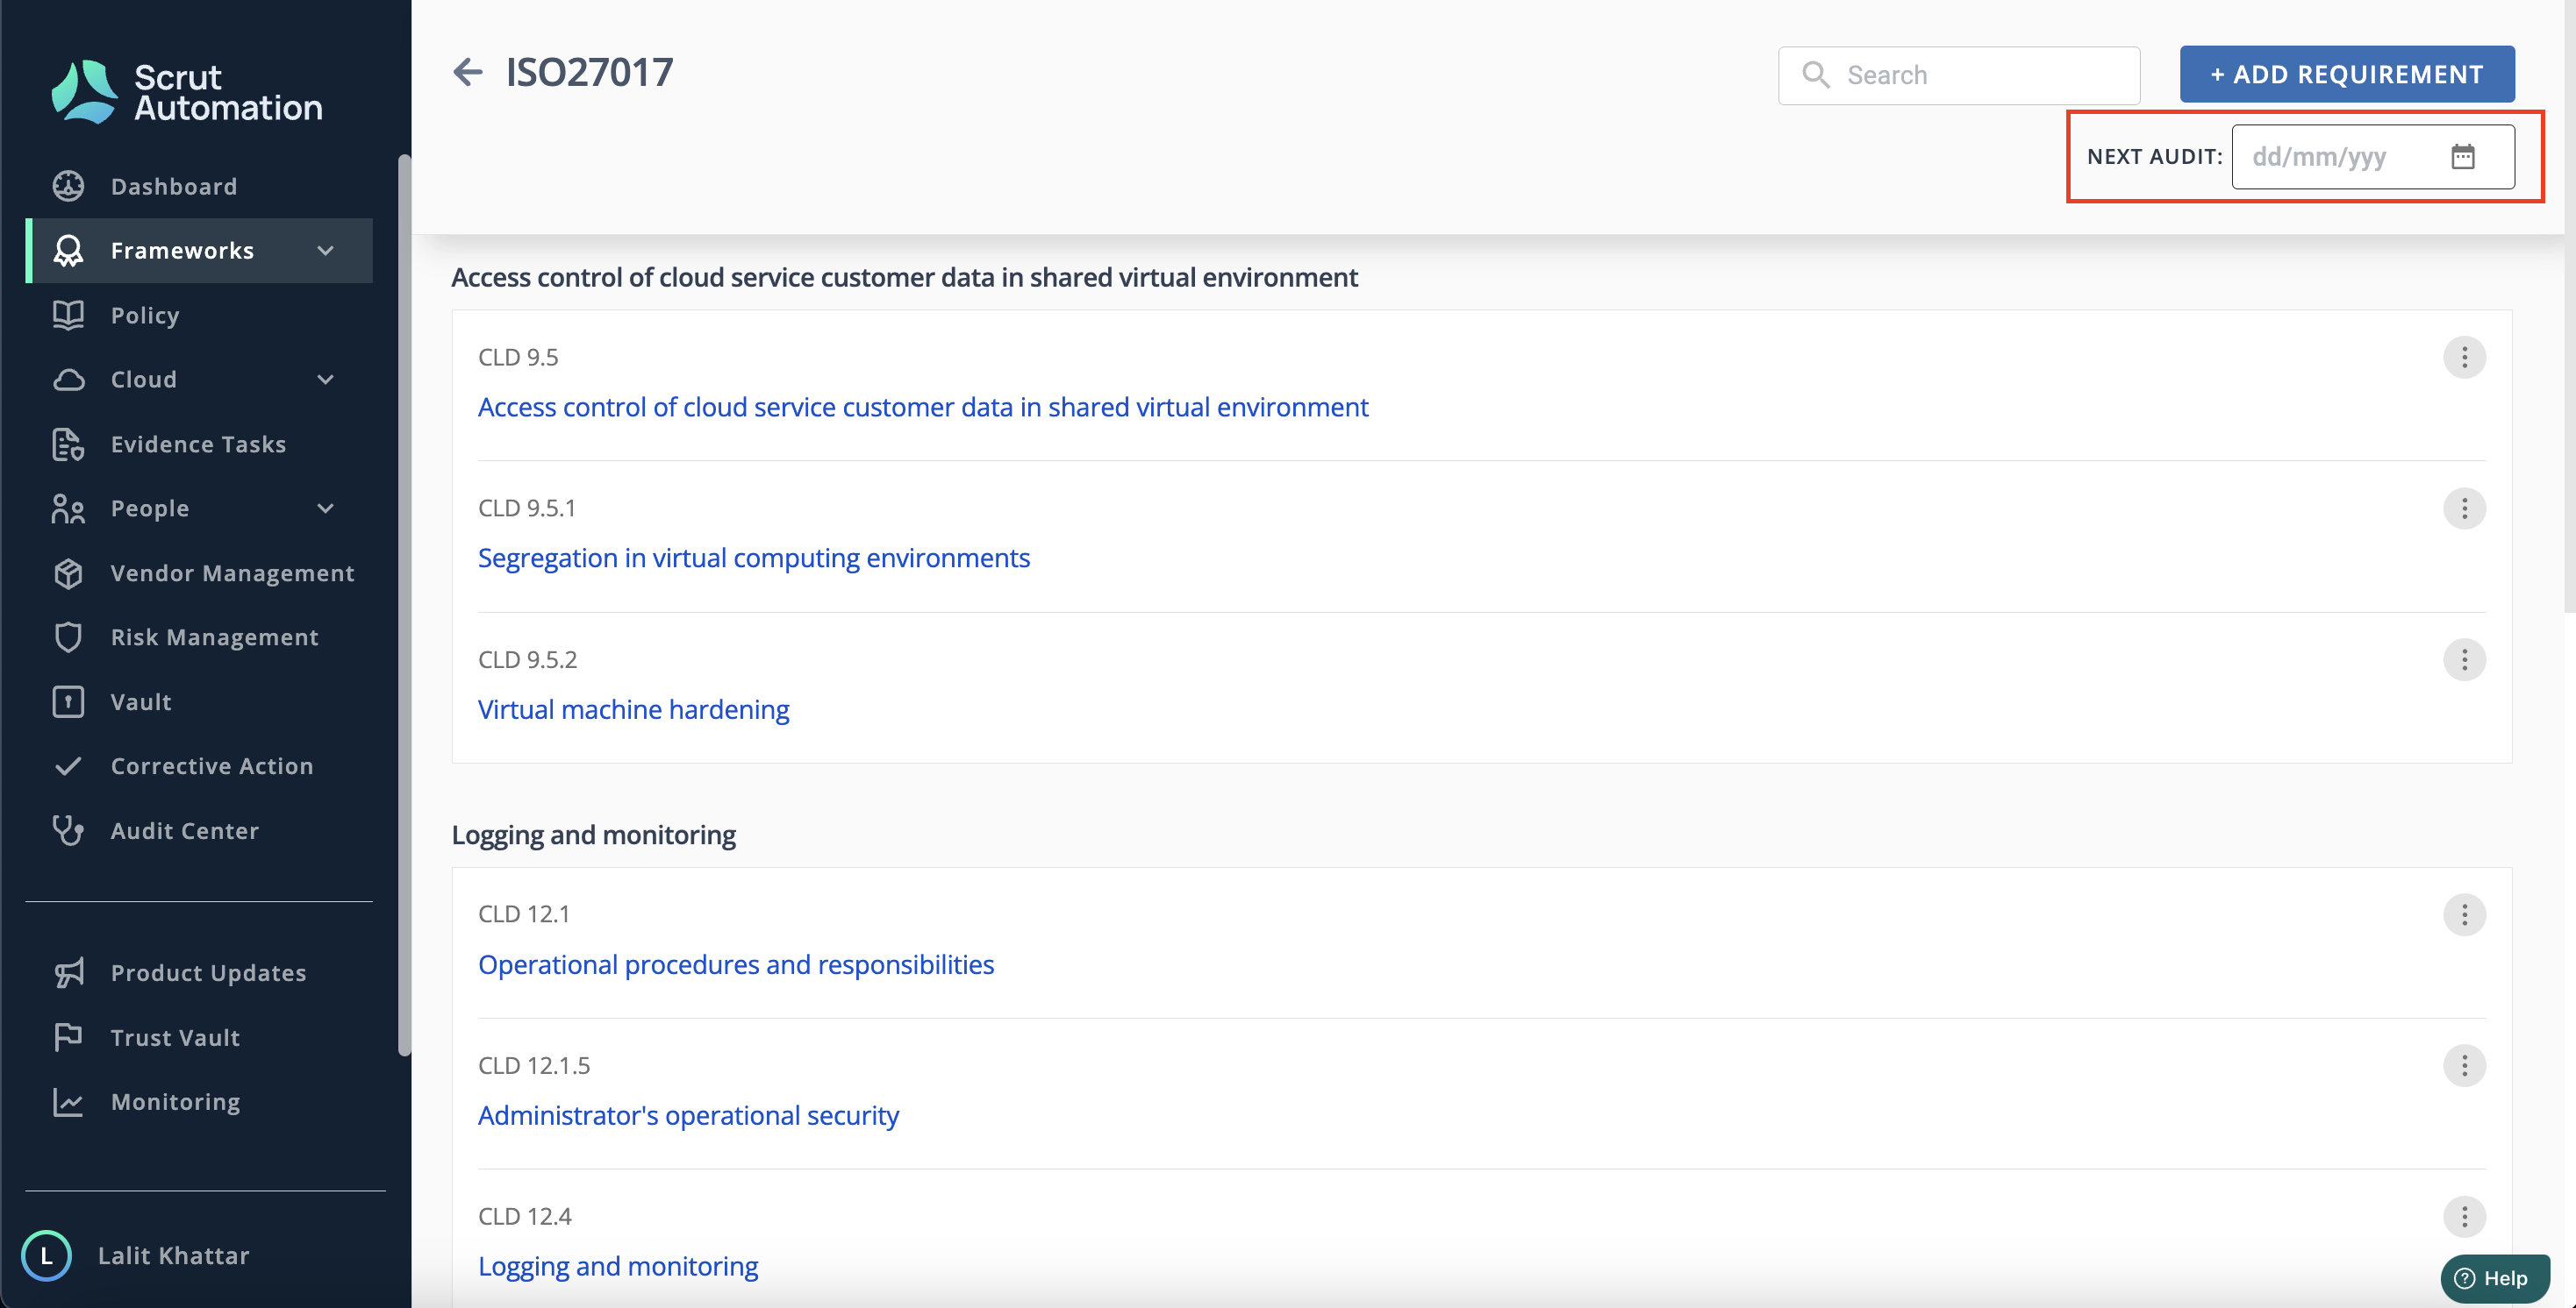Go back using the arrow beside ISO27017
The width and height of the screenshot is (2576, 1308).
(x=468, y=72)
